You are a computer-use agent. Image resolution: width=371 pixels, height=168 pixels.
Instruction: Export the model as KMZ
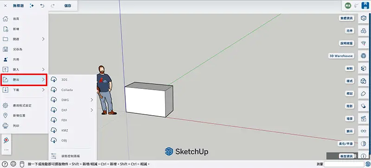point(72,130)
